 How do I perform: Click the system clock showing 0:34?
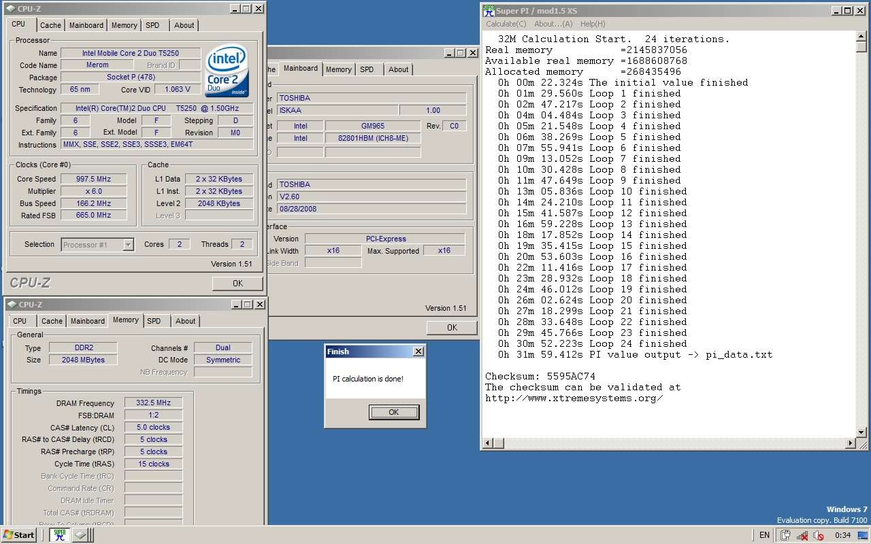842,535
